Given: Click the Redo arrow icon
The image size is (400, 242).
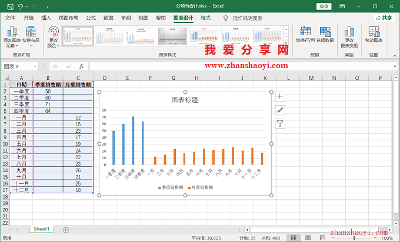Looking at the screenshot, I should coord(34,6).
